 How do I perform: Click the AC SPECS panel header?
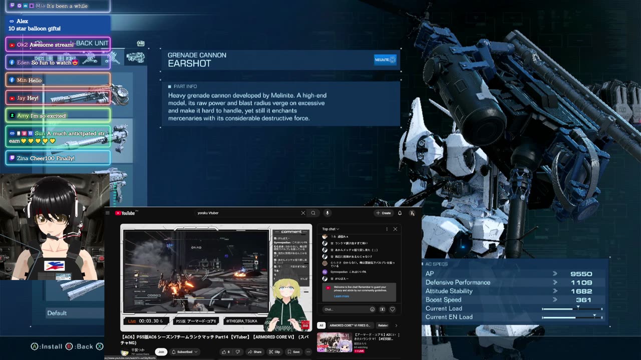coord(437,264)
